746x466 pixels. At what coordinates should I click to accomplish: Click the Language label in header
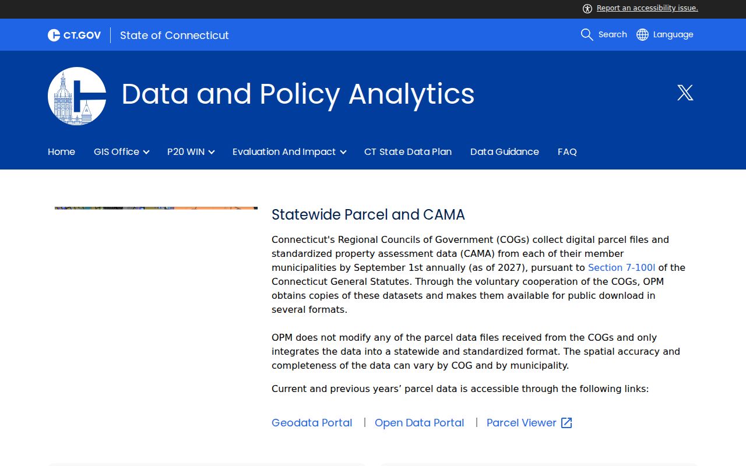pos(673,35)
